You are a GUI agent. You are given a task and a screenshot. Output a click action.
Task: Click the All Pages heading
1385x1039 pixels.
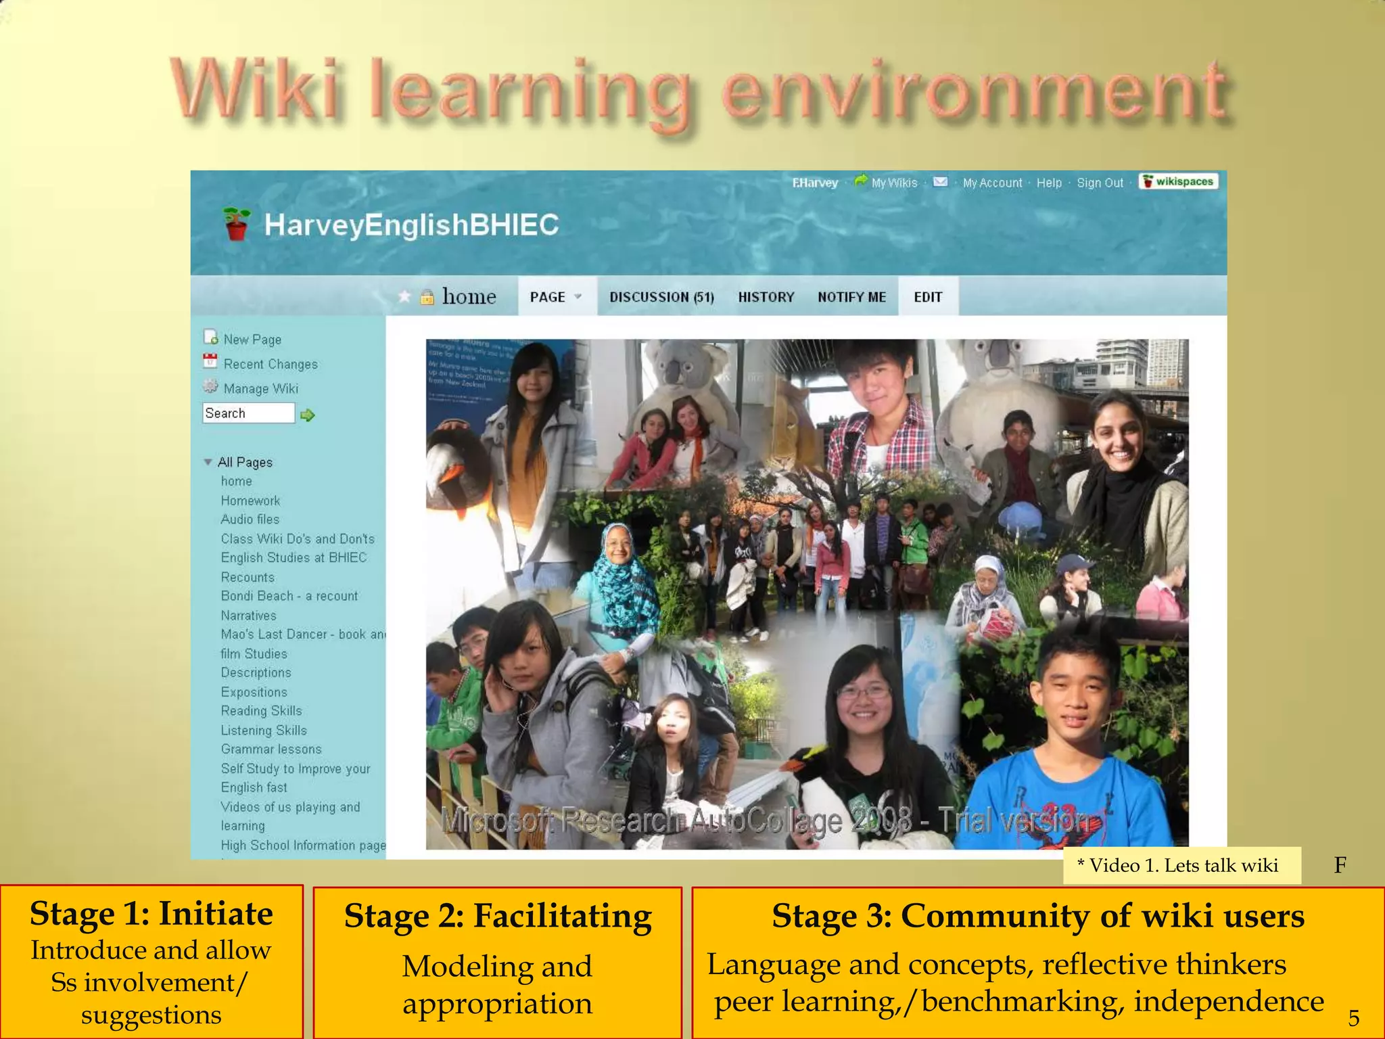(245, 462)
